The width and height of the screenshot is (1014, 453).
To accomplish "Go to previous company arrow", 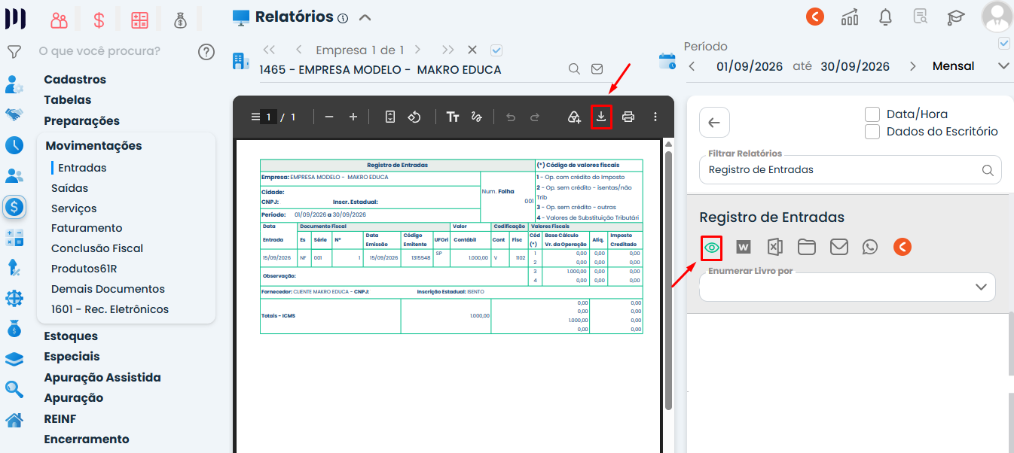I will [x=299, y=50].
